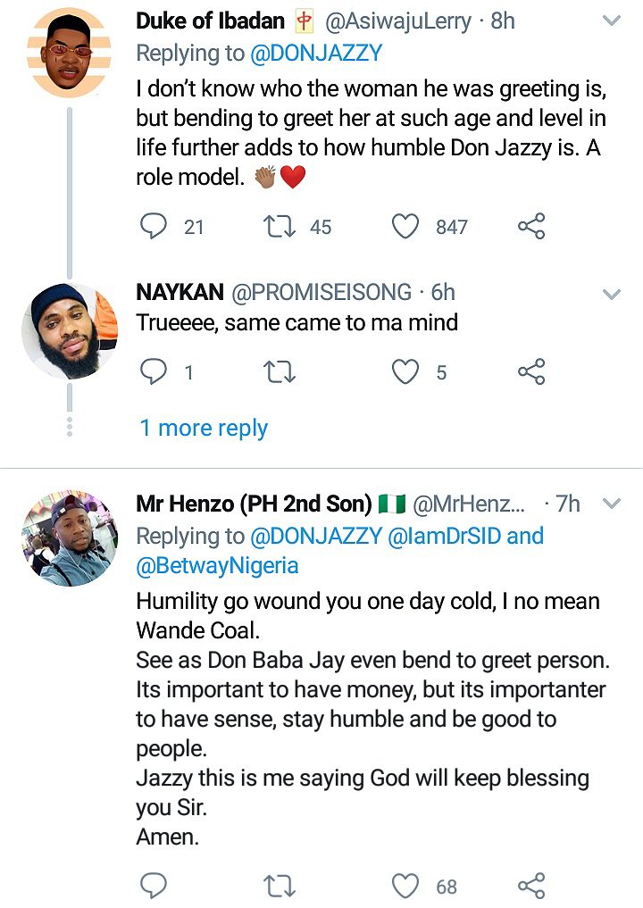Viewport: 643px width, 908px height.
Task: Reply to Duke of Ibadan's tweet
Action: (x=154, y=227)
